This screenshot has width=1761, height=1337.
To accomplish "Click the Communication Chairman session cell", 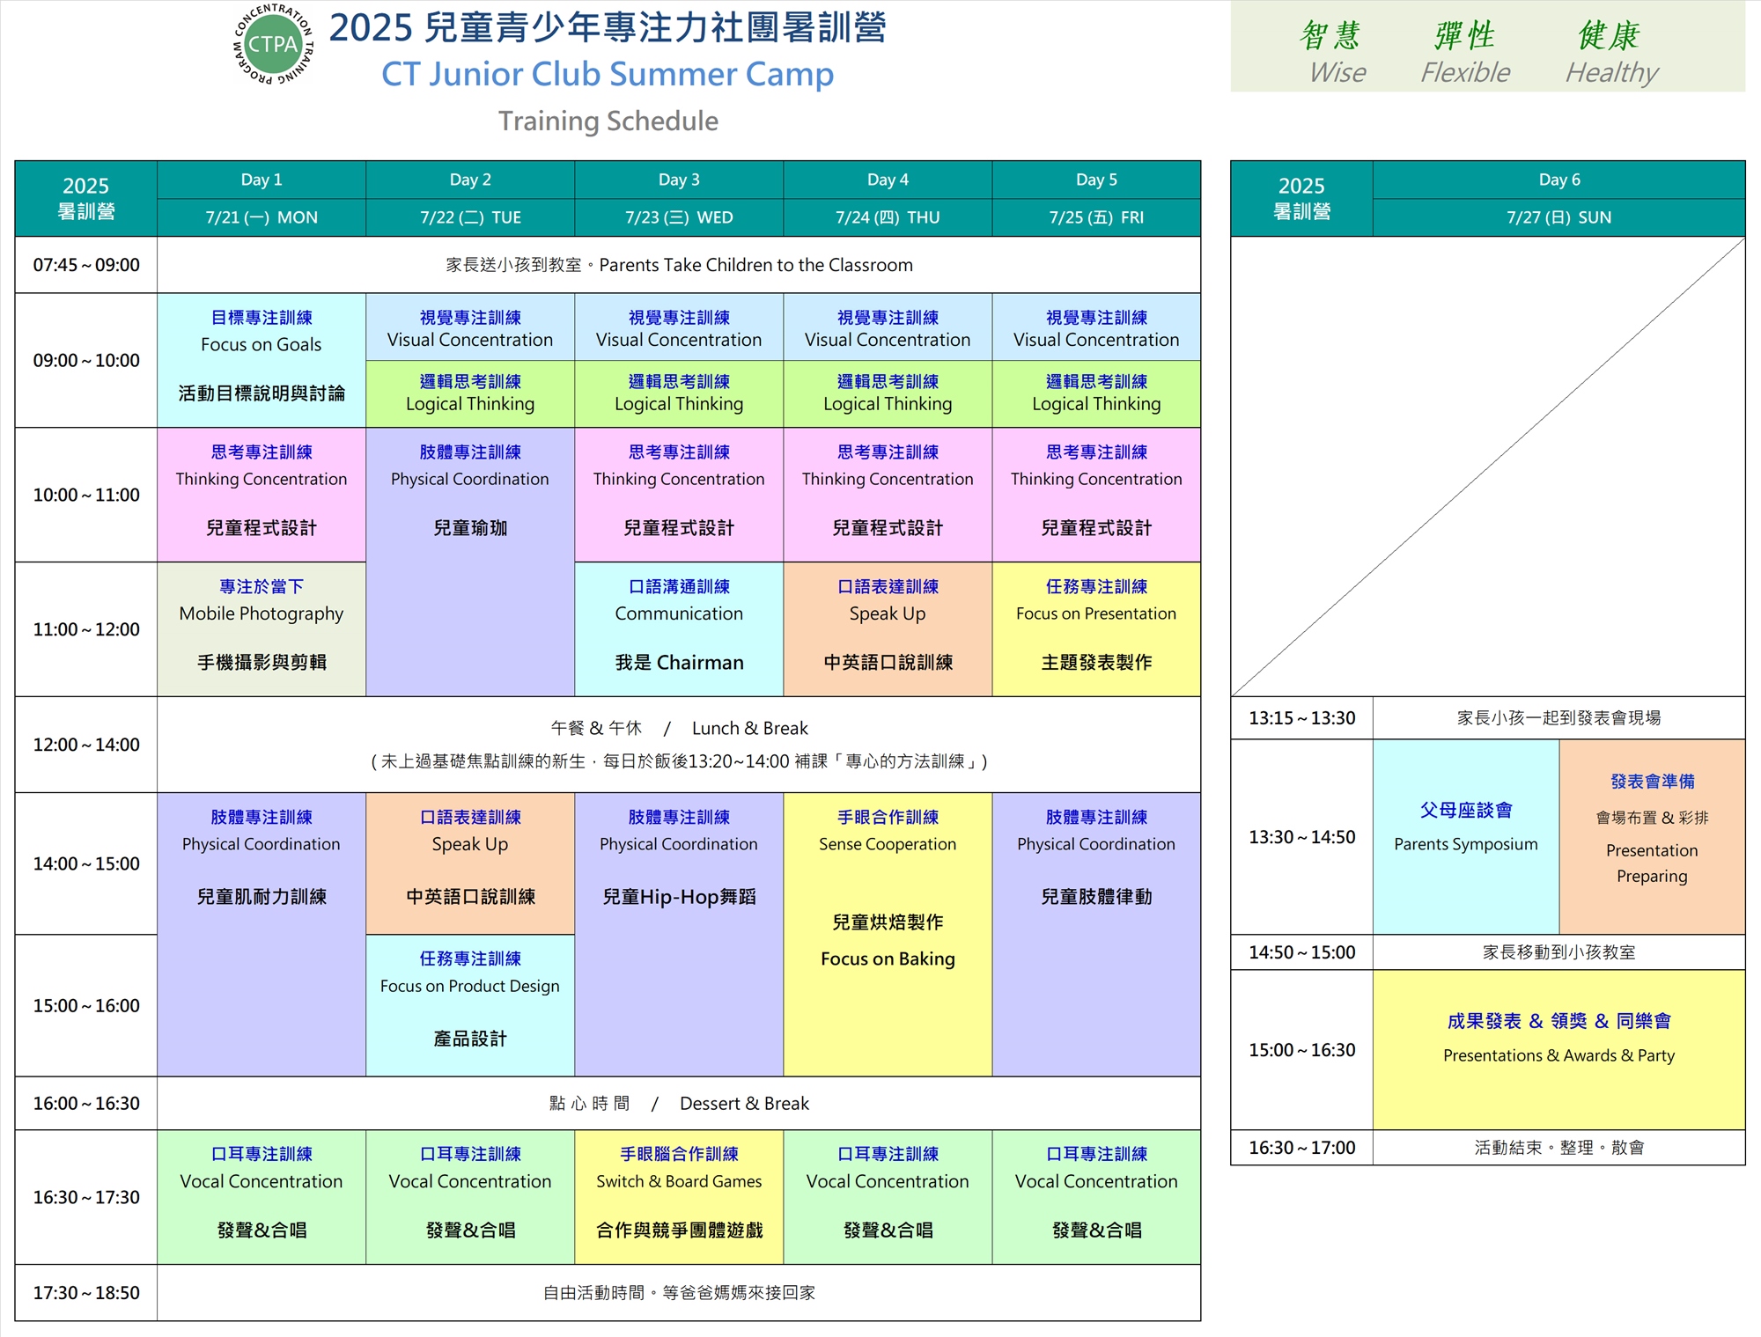I will [x=679, y=628].
